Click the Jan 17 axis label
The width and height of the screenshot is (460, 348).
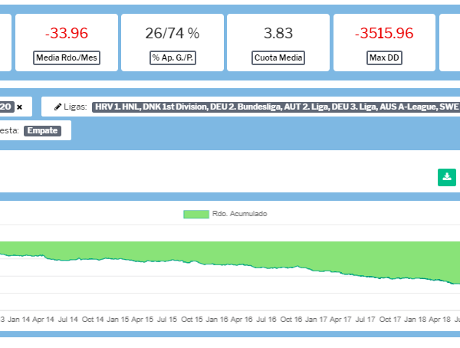click(x=316, y=319)
